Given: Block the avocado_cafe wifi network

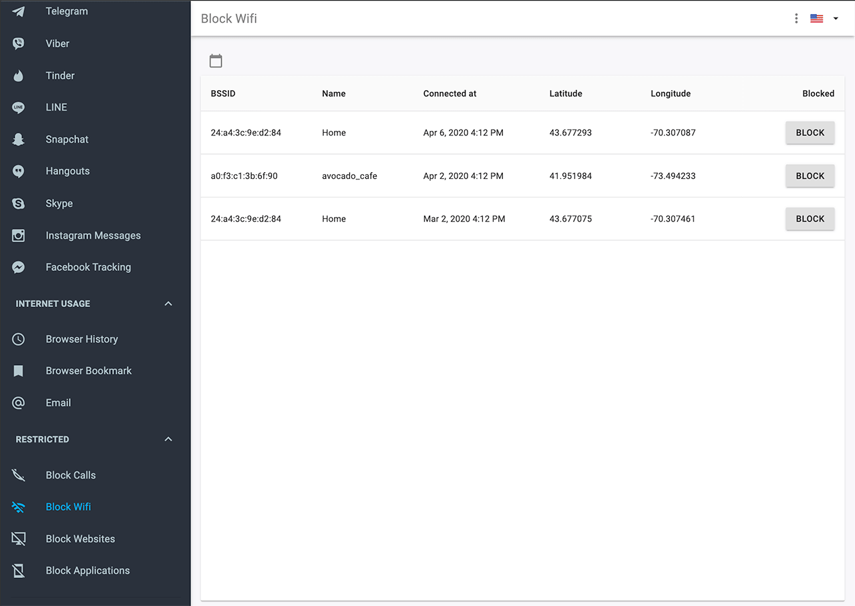Looking at the screenshot, I should coord(810,176).
